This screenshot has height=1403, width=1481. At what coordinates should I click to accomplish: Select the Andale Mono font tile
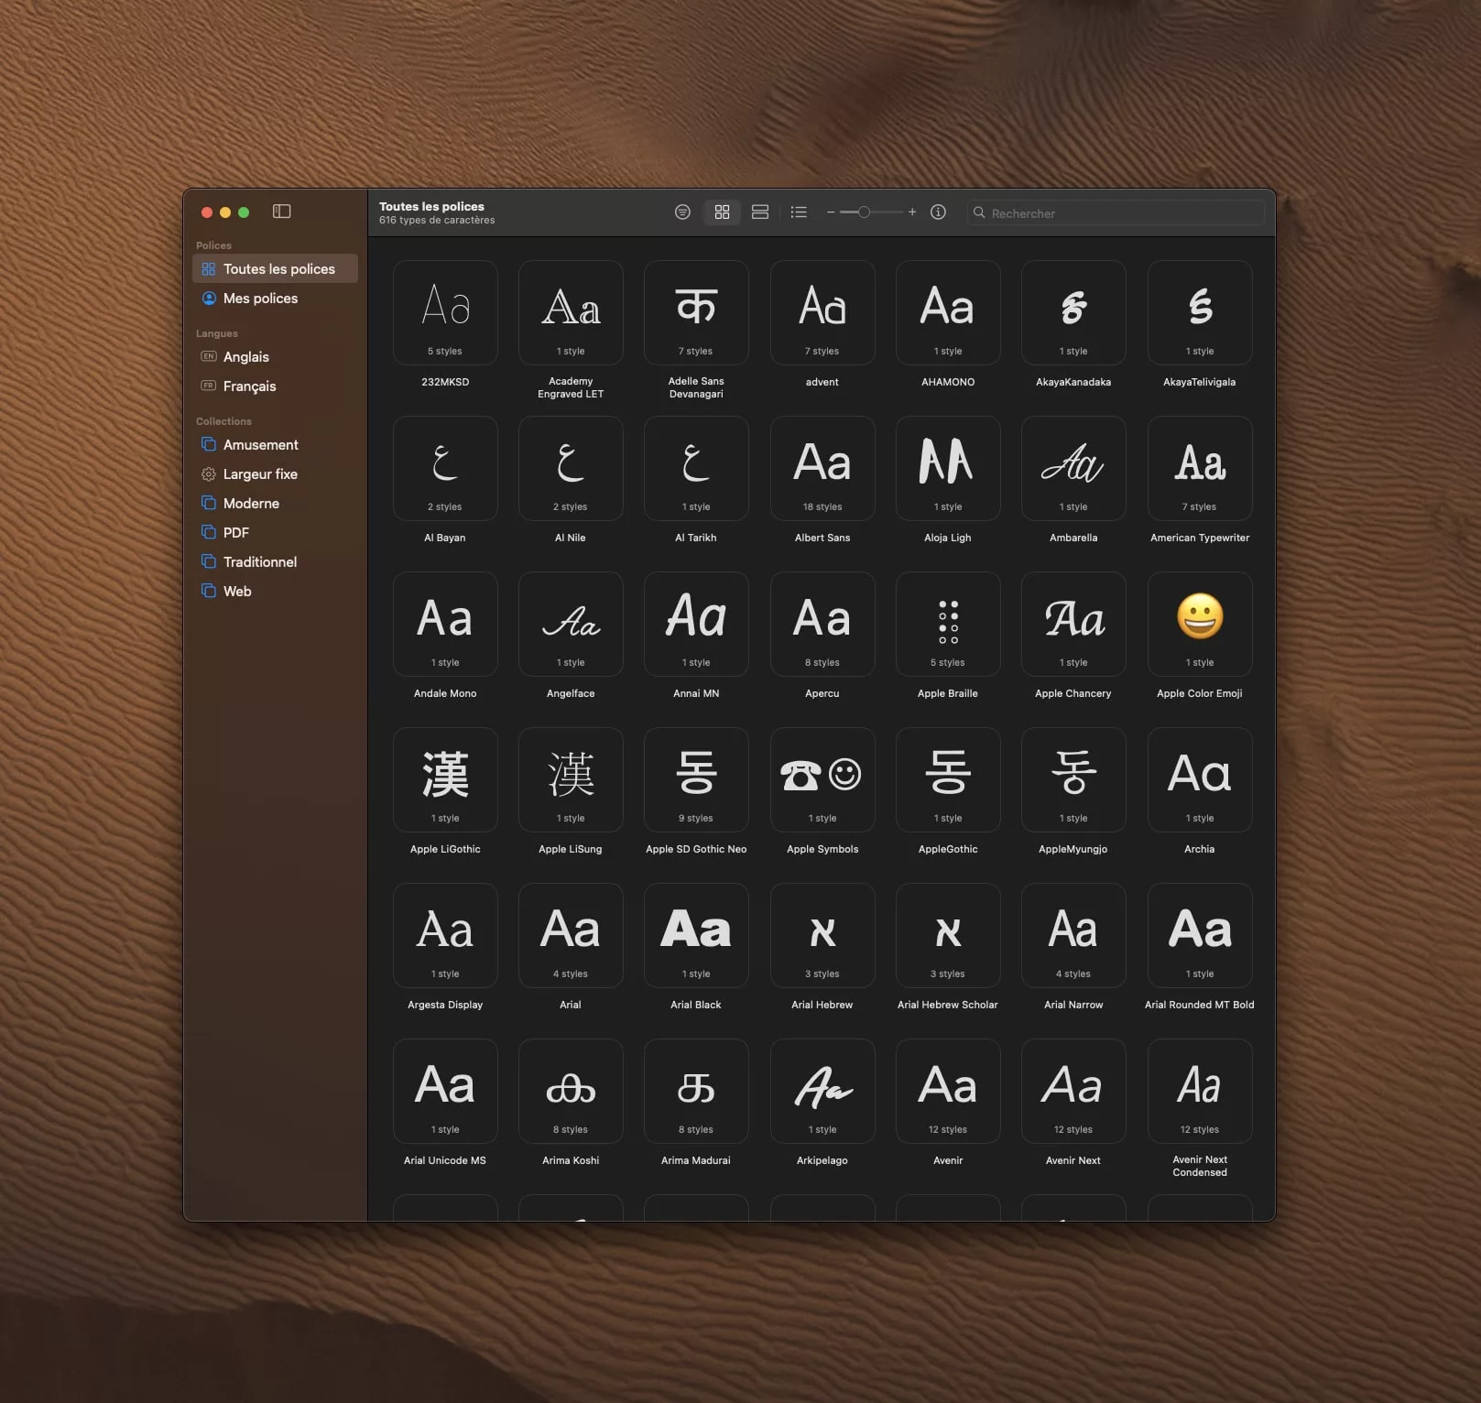pos(445,624)
